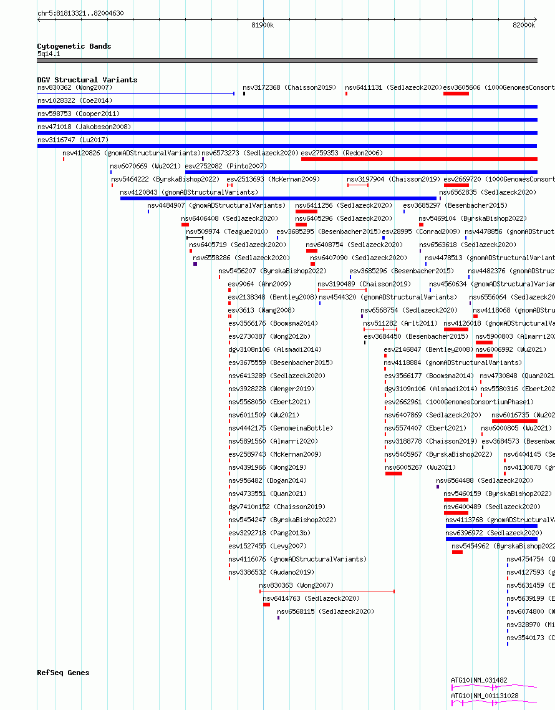The width and height of the screenshot is (555, 710).
Task: Select nsv5469104 (ByrskaBishop2022) label
Action: 473,219
